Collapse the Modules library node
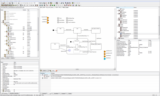Viewport: 160px width, 96px height. (5, 32)
